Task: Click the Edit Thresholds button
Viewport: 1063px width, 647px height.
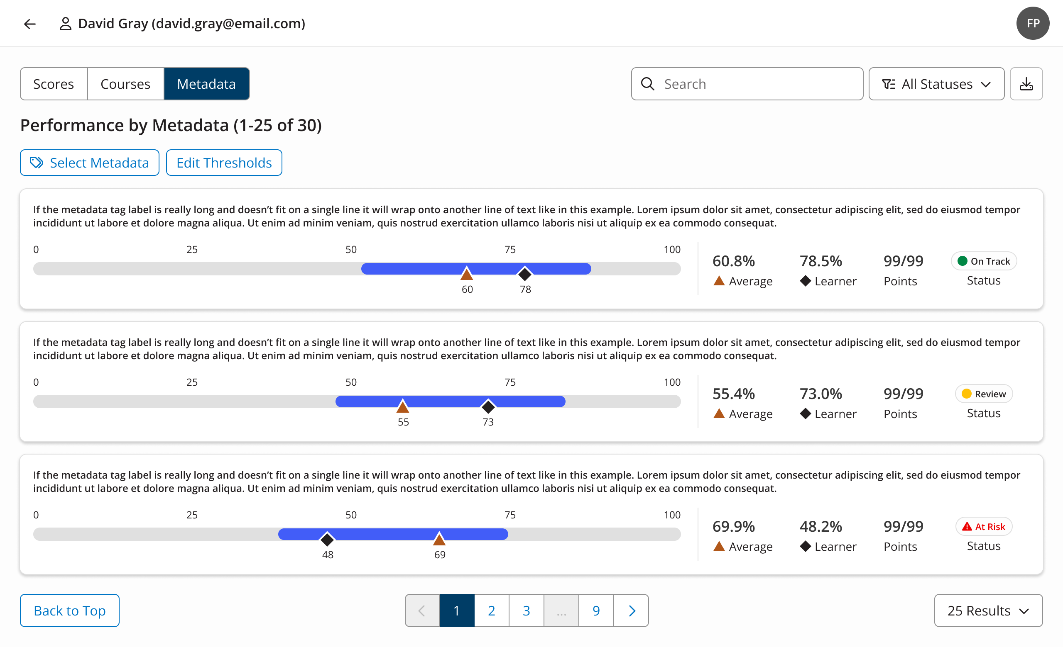Action: [224, 163]
